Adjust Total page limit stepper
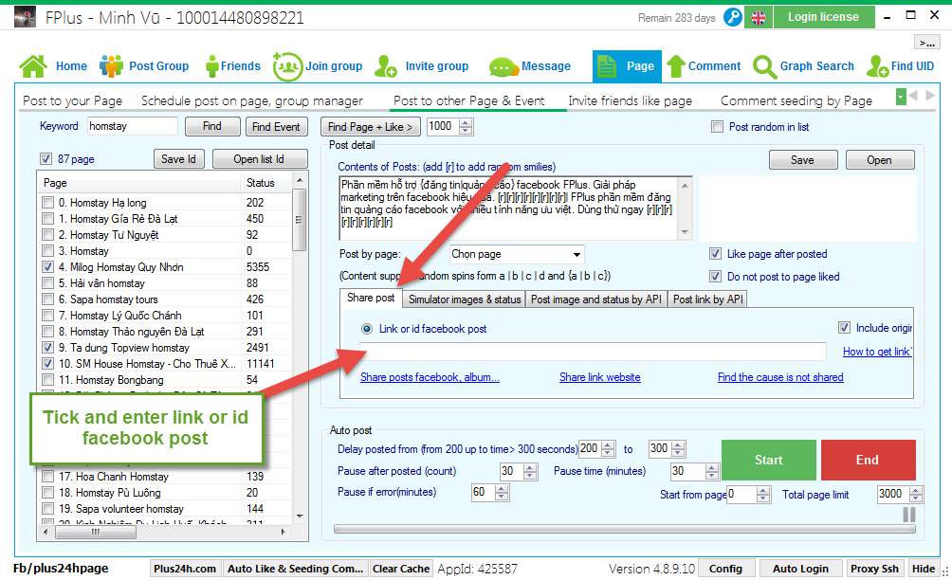 tap(916, 495)
